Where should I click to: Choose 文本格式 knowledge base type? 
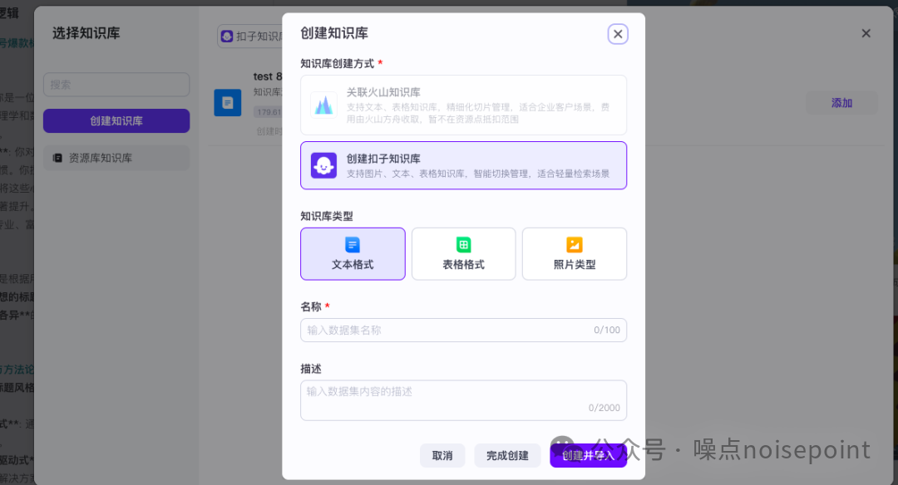pyautogui.click(x=353, y=254)
